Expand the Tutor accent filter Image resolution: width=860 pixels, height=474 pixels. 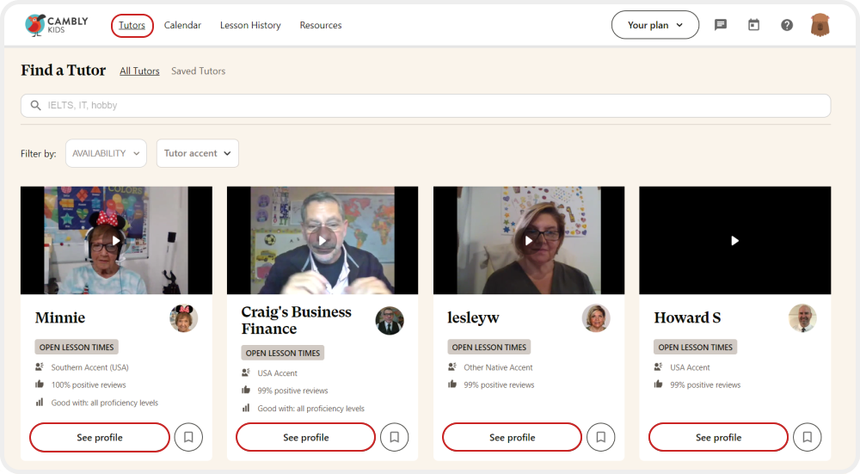[197, 153]
